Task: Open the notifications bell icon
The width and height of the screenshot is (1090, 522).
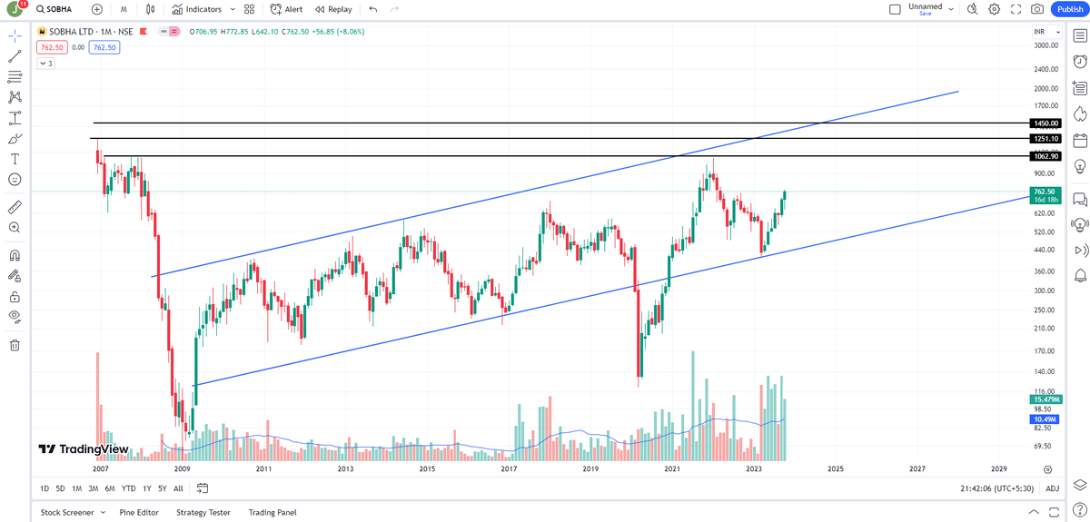Action: (1080, 275)
